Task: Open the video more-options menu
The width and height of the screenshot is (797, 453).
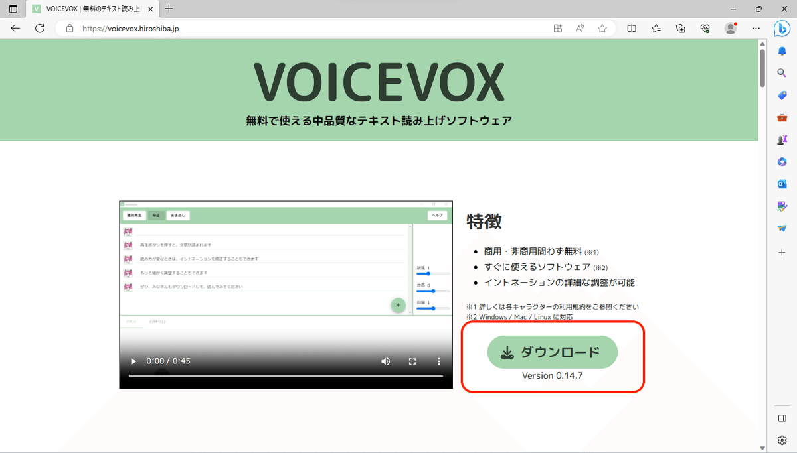Action: (438, 361)
